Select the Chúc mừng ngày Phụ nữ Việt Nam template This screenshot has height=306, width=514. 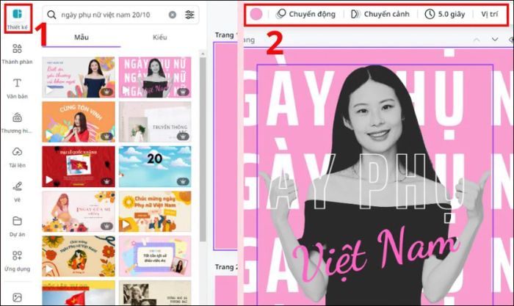[155, 211]
